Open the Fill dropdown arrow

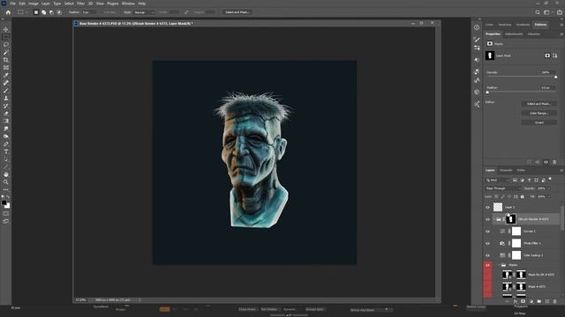(549, 196)
